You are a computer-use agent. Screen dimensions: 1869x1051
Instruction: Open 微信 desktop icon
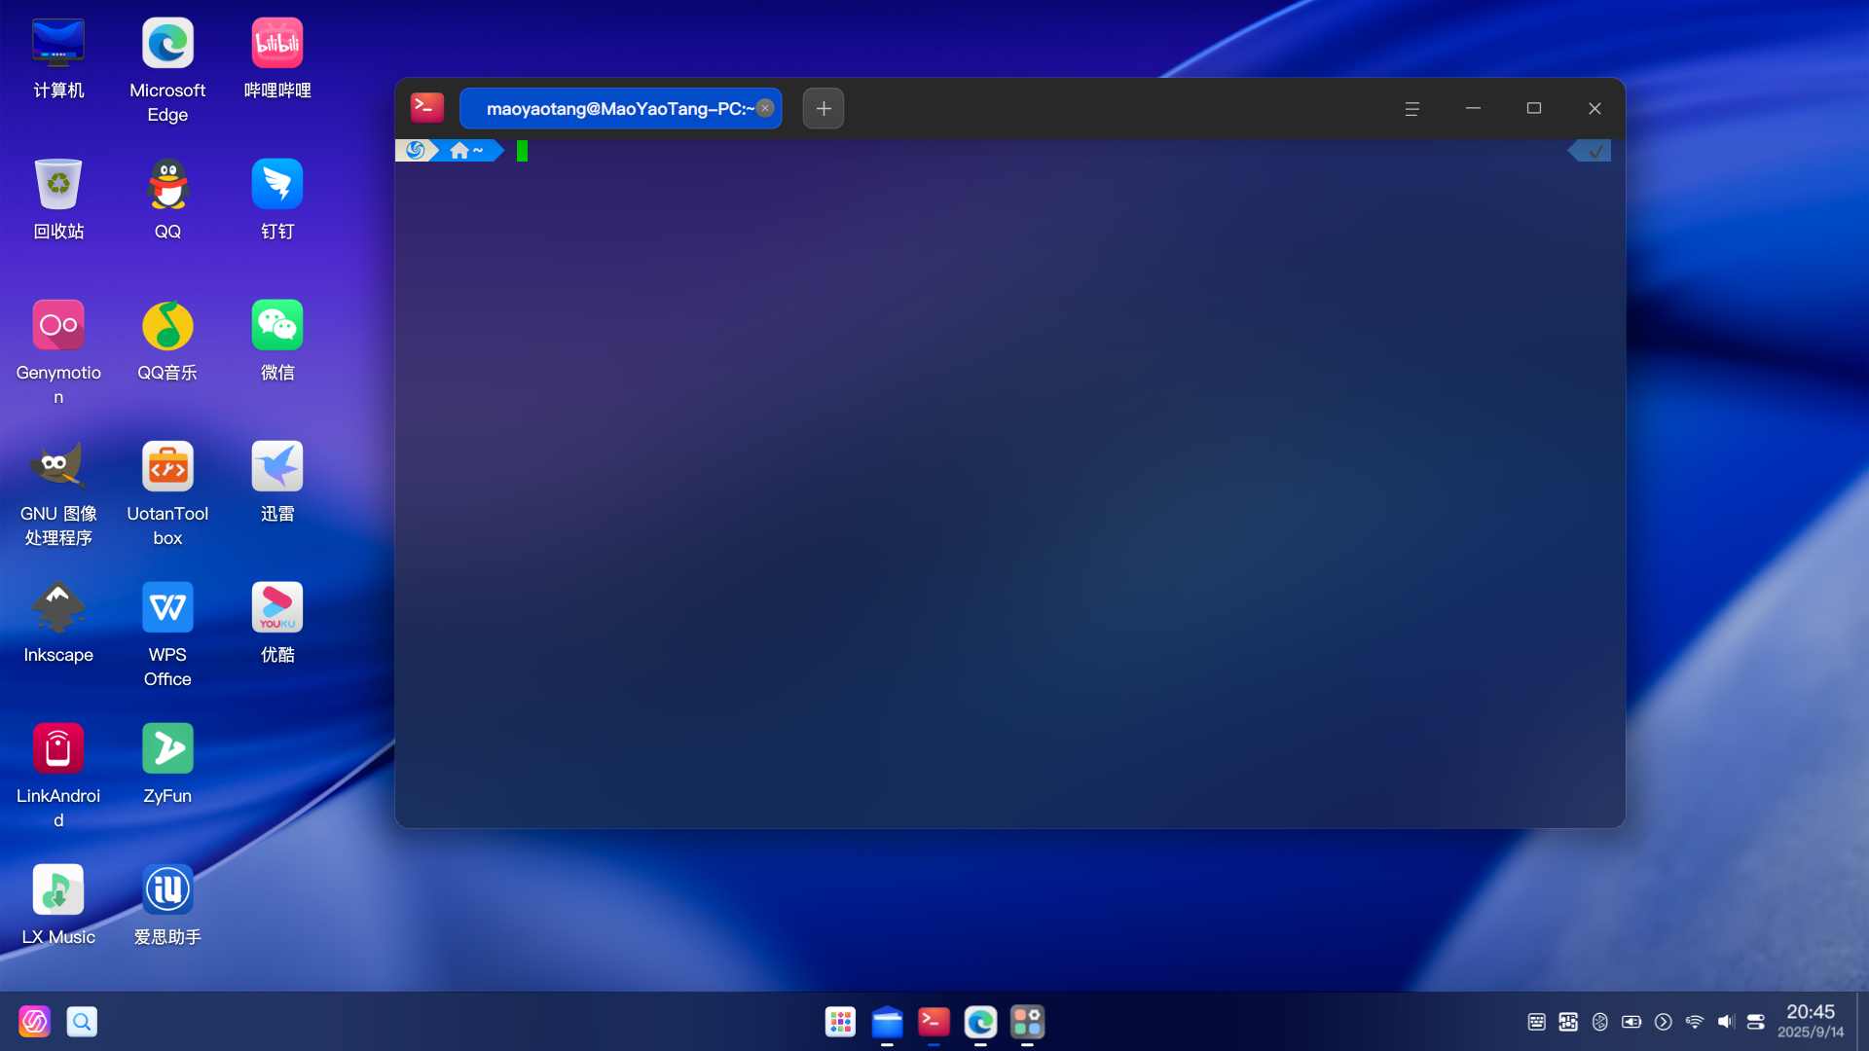[x=277, y=341]
